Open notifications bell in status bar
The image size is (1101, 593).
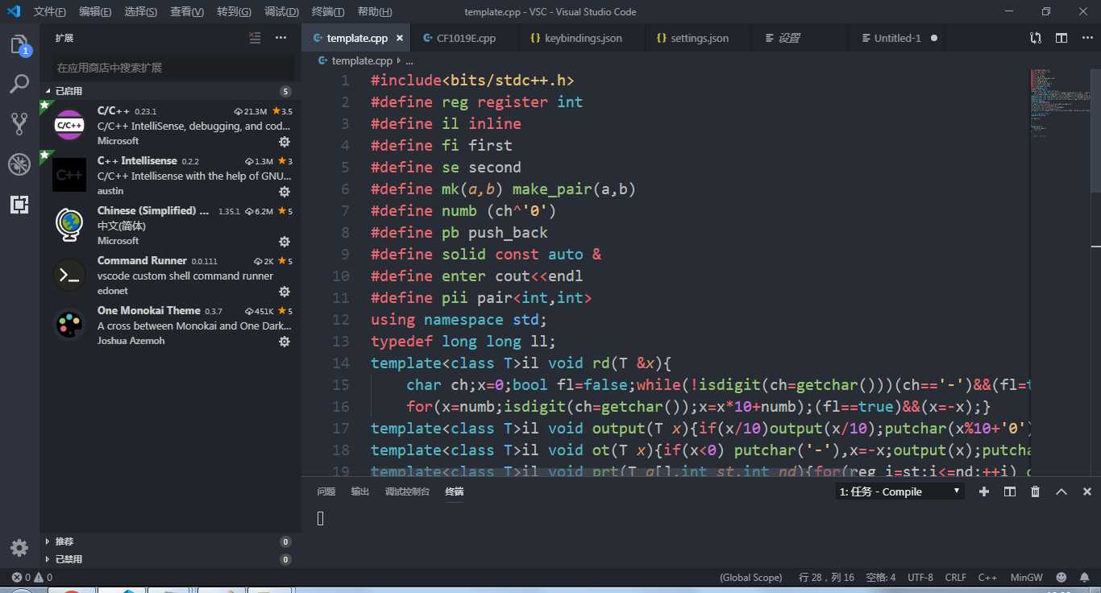point(1084,577)
